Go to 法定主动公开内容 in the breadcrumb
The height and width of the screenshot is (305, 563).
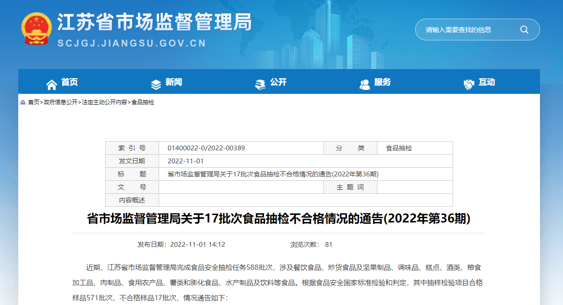coord(104,103)
